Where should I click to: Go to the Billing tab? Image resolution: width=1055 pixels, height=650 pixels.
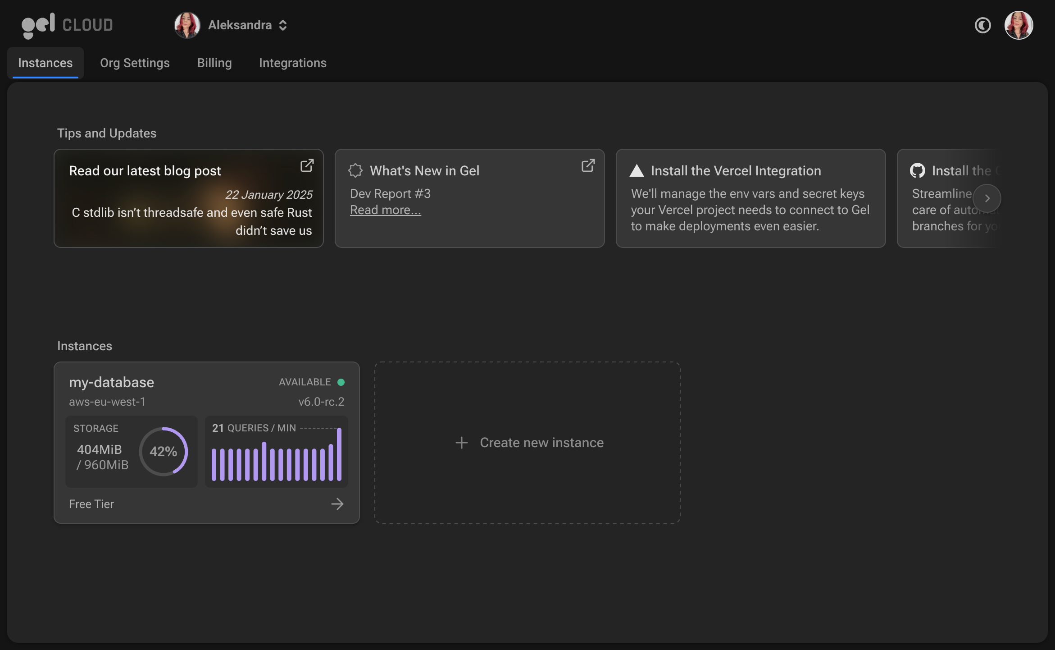(214, 63)
